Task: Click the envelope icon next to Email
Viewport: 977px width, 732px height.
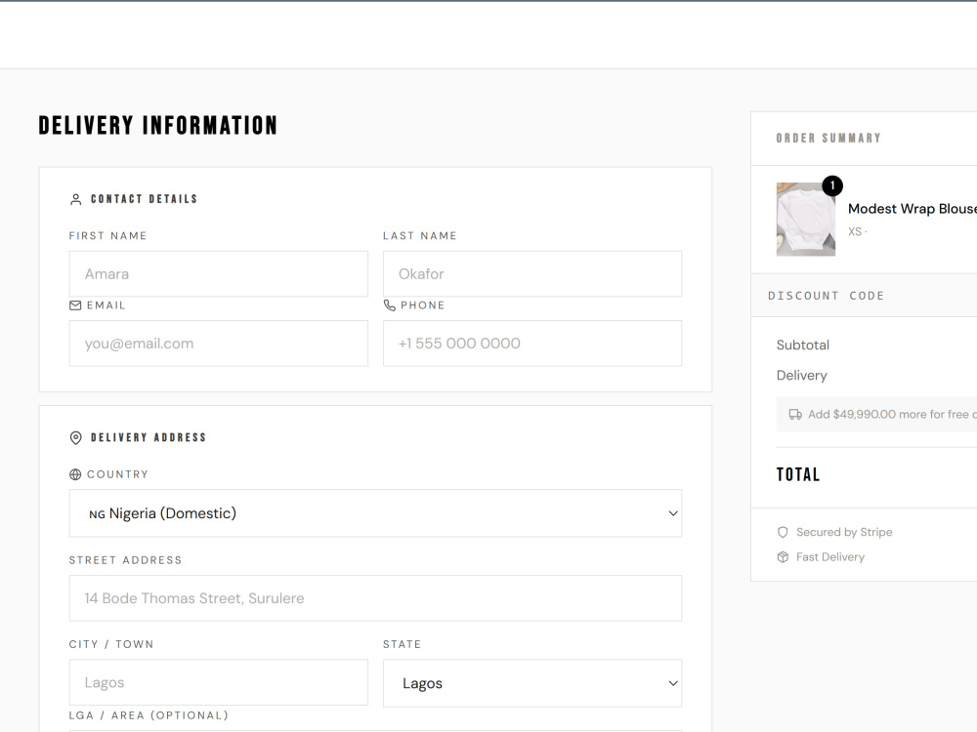Action: (75, 305)
